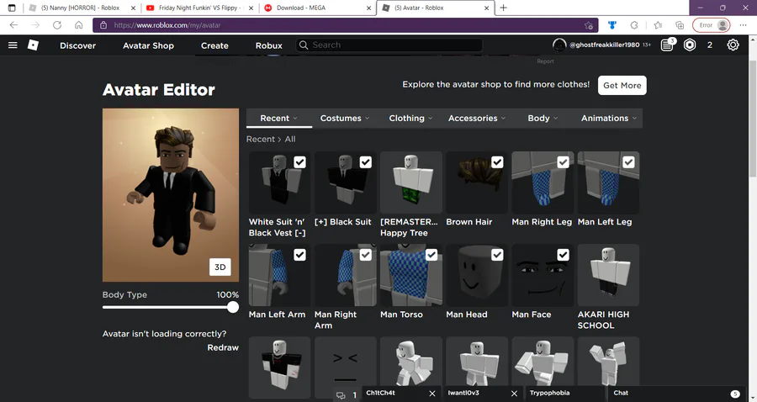Select the AKARI HIGH SCHOOL item thumbnail
This screenshot has height=402, width=757.
click(x=608, y=275)
